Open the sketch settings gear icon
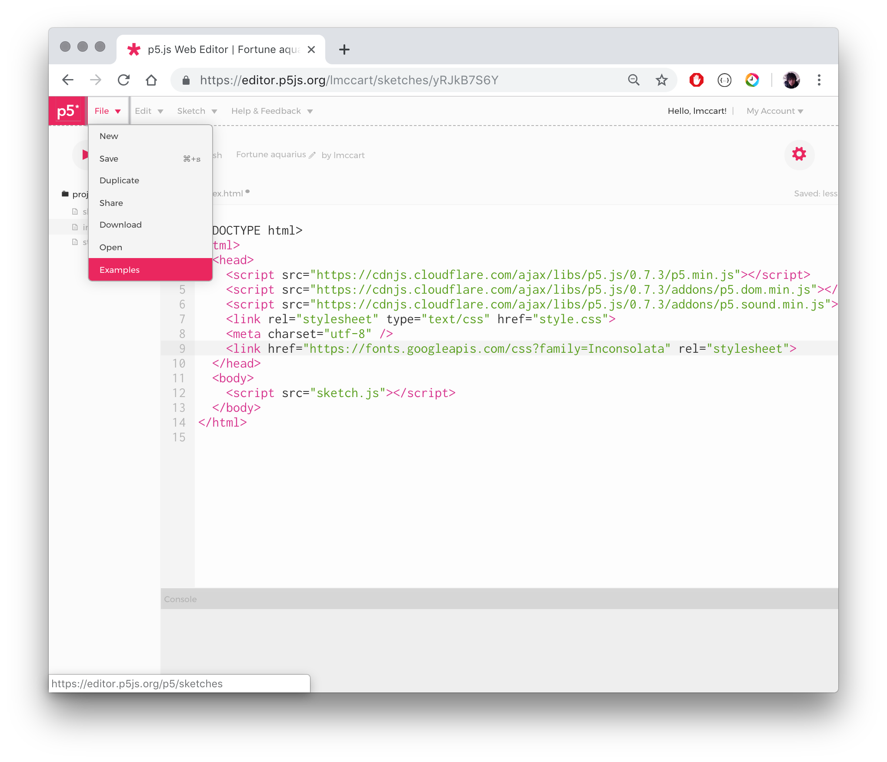This screenshot has height=762, width=887. (x=799, y=155)
